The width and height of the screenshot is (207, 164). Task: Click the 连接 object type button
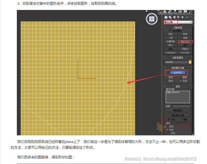(185, 38)
